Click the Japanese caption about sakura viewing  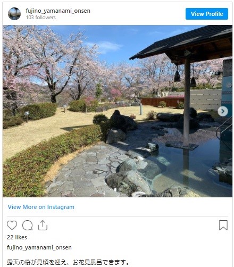pyautogui.click(x=68, y=262)
